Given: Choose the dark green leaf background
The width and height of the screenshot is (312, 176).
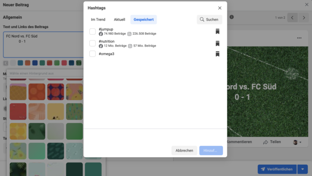Looking at the screenshot, I should pyautogui.click(x=37, y=131).
